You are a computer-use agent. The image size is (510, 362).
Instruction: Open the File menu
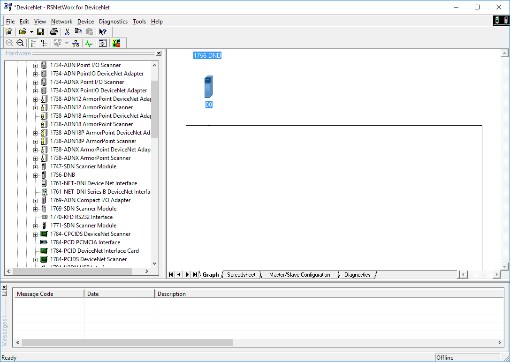pyautogui.click(x=10, y=22)
